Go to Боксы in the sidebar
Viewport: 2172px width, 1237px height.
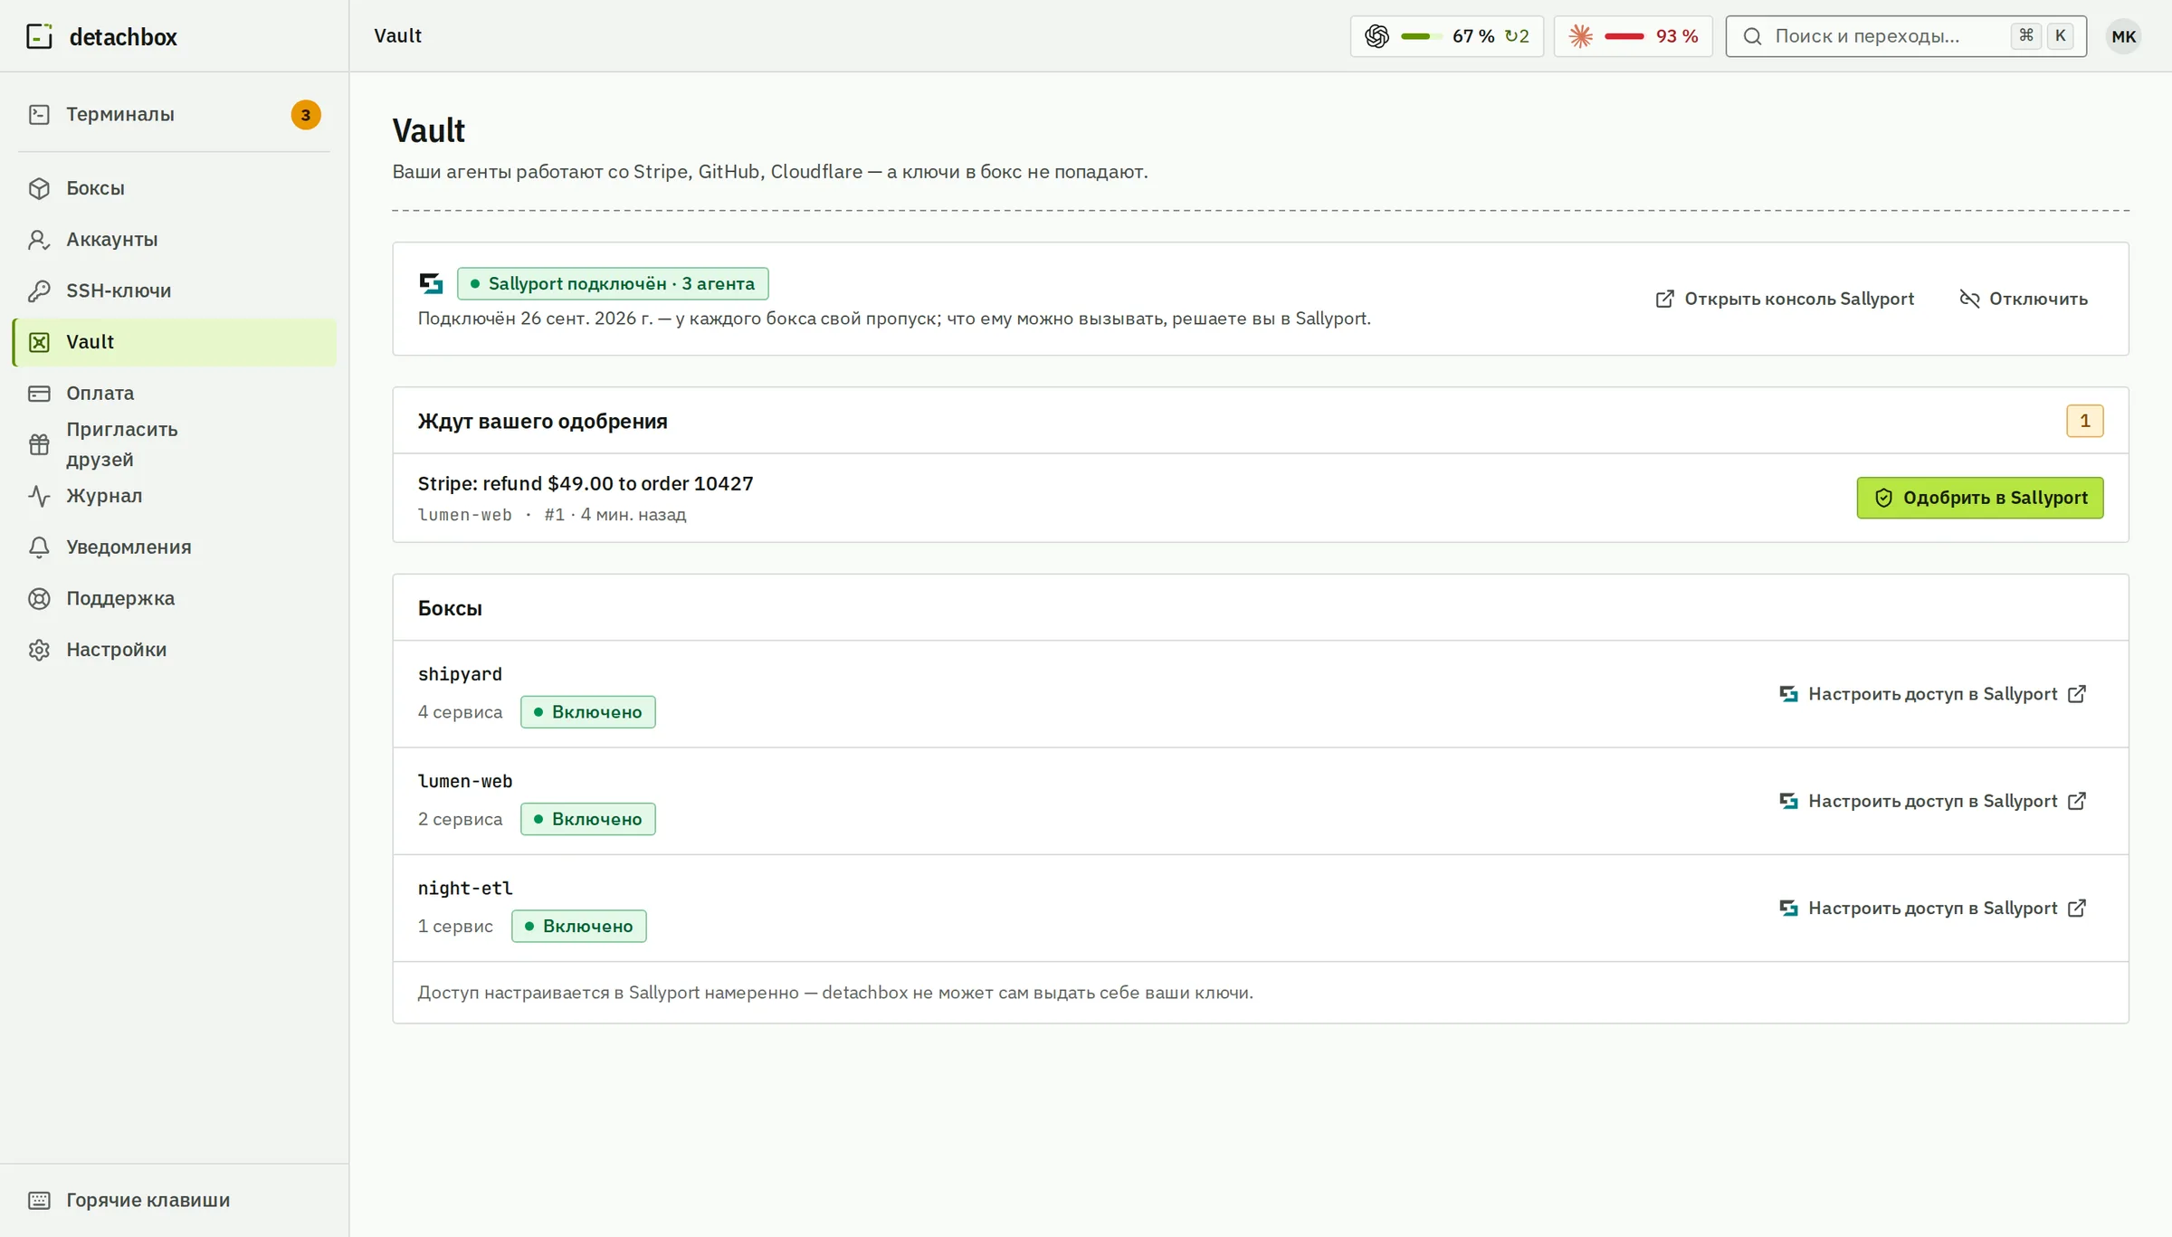pyautogui.click(x=174, y=188)
